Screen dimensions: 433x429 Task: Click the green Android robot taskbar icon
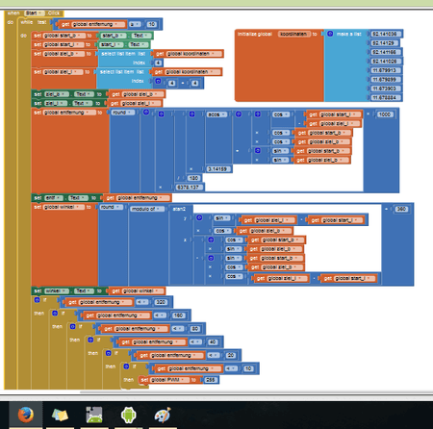(128, 415)
